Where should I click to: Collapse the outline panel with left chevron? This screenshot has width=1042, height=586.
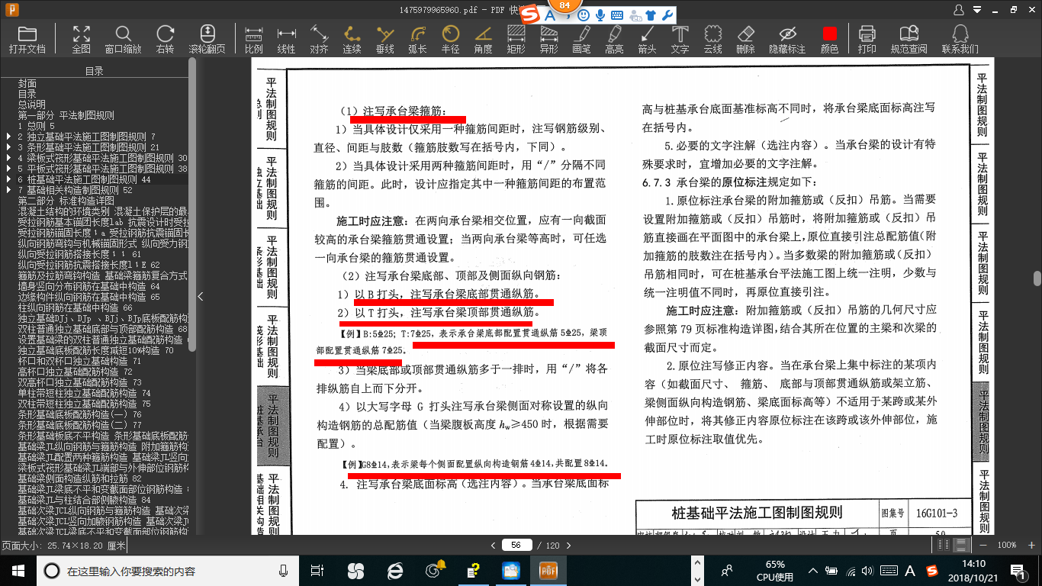click(x=201, y=296)
